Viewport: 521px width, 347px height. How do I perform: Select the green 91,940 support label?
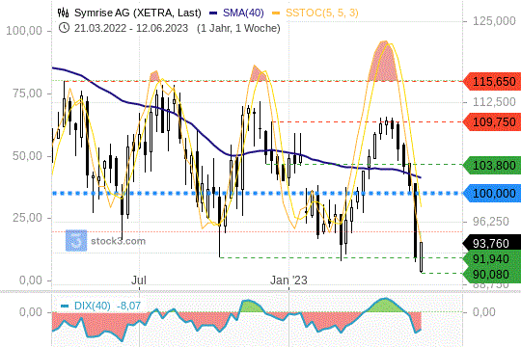point(492,258)
